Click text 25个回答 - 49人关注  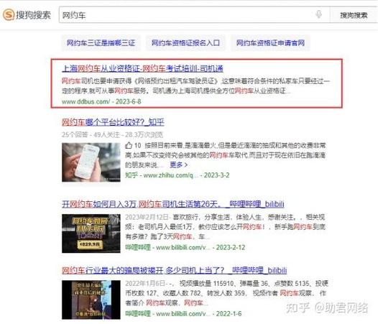(x=91, y=134)
